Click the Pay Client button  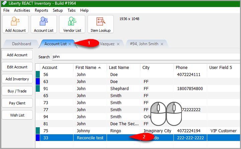pos(17,103)
